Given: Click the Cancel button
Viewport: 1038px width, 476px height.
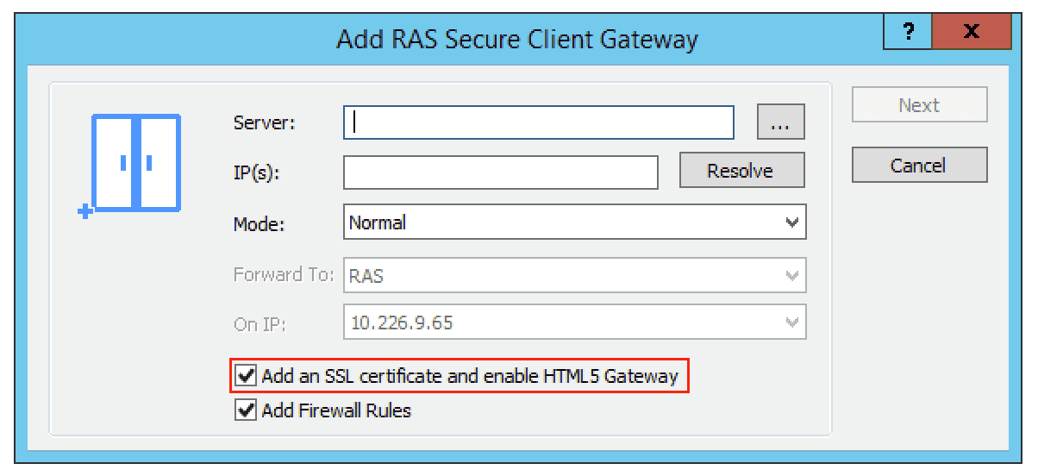Looking at the screenshot, I should pyautogui.click(x=919, y=165).
